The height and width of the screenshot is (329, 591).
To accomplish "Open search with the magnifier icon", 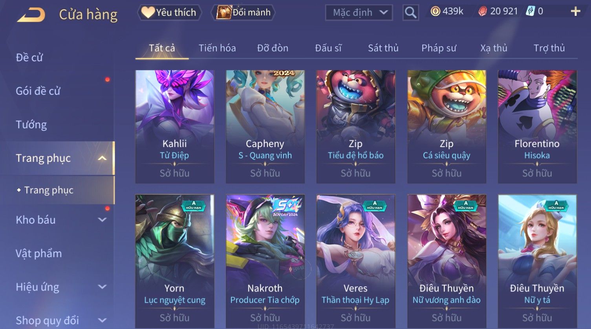I will pos(410,13).
